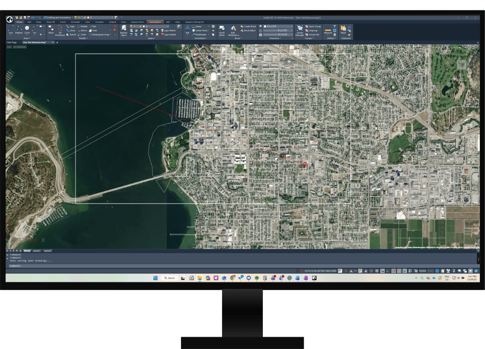This screenshot has height=349, width=485.
Task: Toggle the rightmost status bar button
Action: pos(475,270)
